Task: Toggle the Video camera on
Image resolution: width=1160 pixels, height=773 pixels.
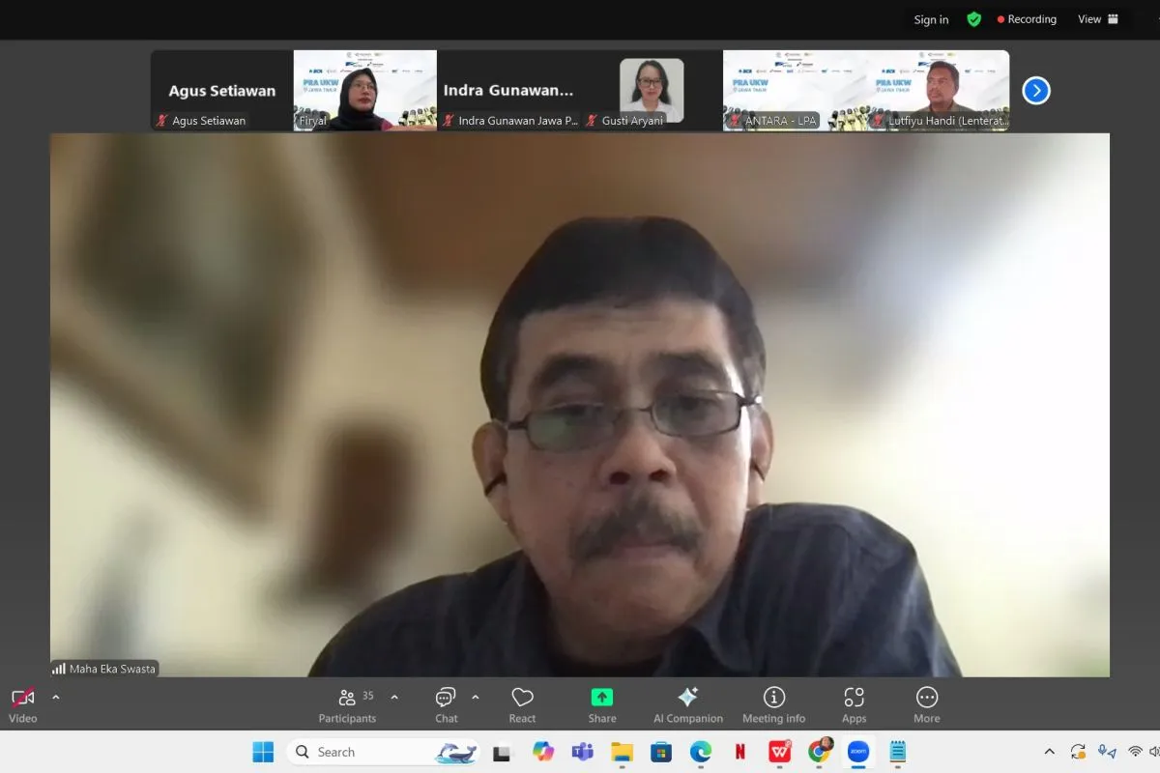Action: coord(23,704)
